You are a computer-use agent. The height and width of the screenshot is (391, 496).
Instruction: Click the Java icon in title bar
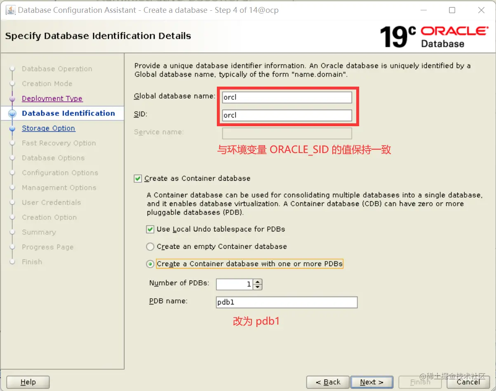10,10
